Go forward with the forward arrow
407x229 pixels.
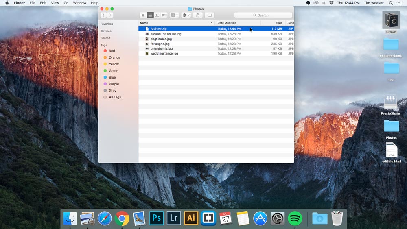pyautogui.click(x=110, y=15)
